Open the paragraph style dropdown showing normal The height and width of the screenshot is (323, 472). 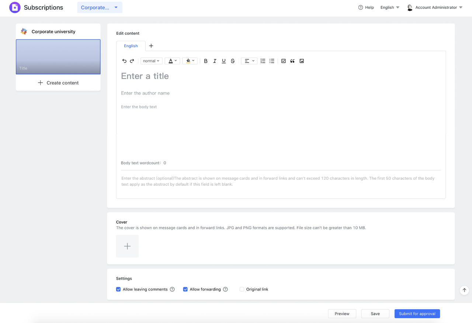pos(151,61)
